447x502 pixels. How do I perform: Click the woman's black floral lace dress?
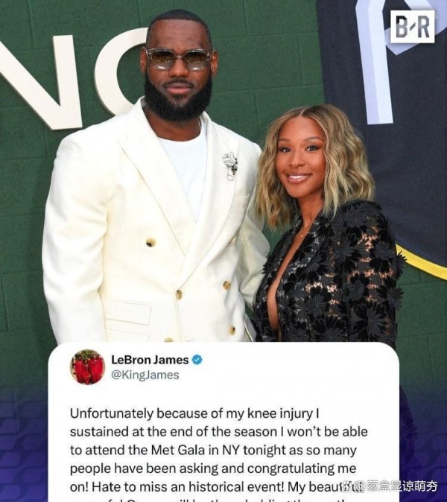[330, 276]
